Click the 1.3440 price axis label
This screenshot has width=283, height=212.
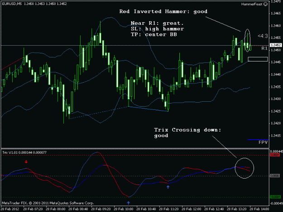coord(276,75)
